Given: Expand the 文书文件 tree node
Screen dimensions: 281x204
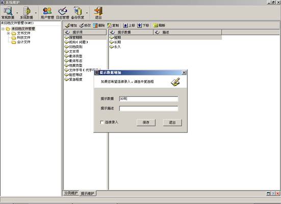Looking at the screenshot, I should (8, 33).
